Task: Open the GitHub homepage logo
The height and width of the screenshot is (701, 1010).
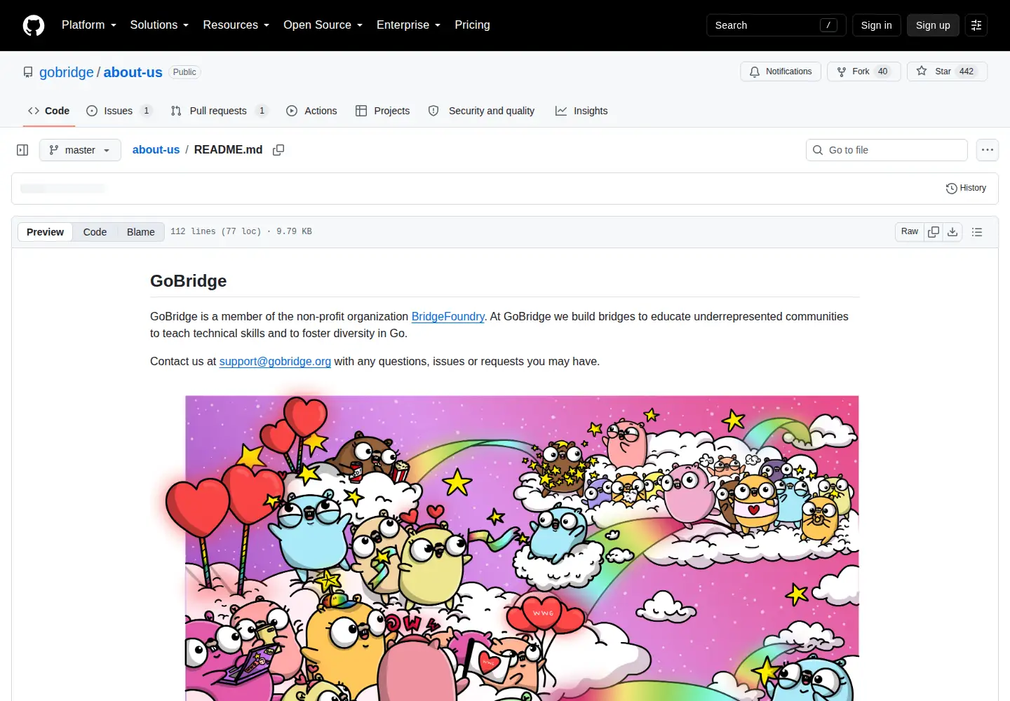Action: [34, 25]
